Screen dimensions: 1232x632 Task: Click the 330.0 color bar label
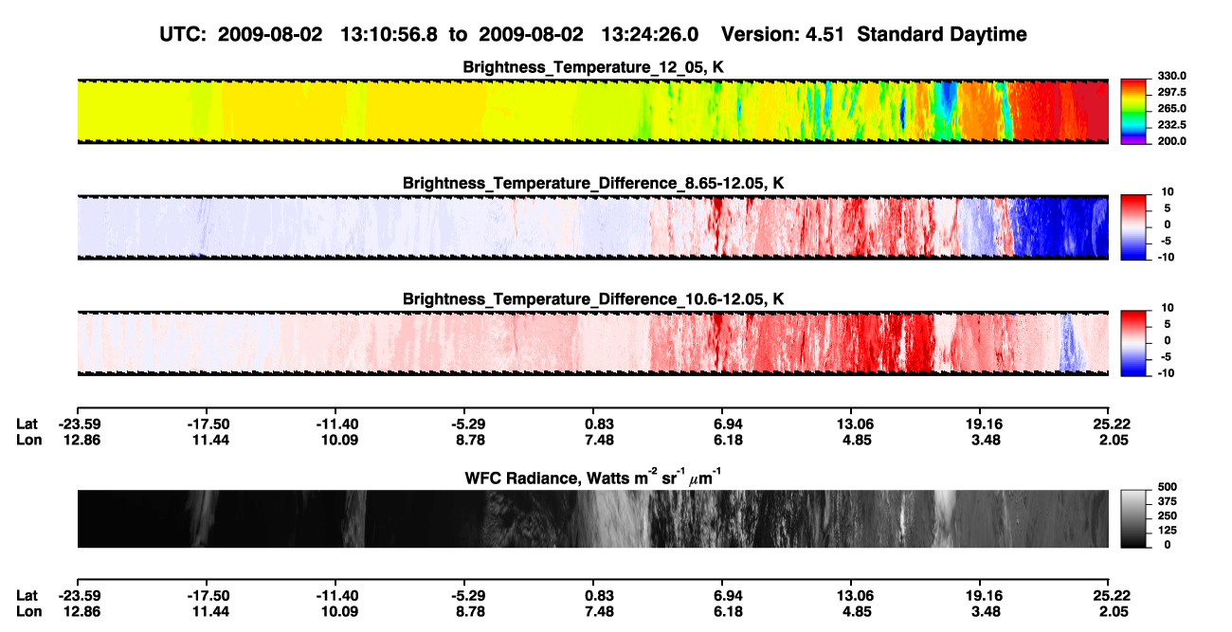1170,76
